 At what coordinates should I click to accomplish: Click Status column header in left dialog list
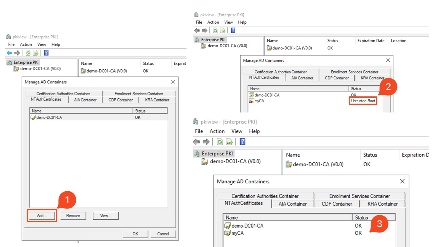point(150,111)
